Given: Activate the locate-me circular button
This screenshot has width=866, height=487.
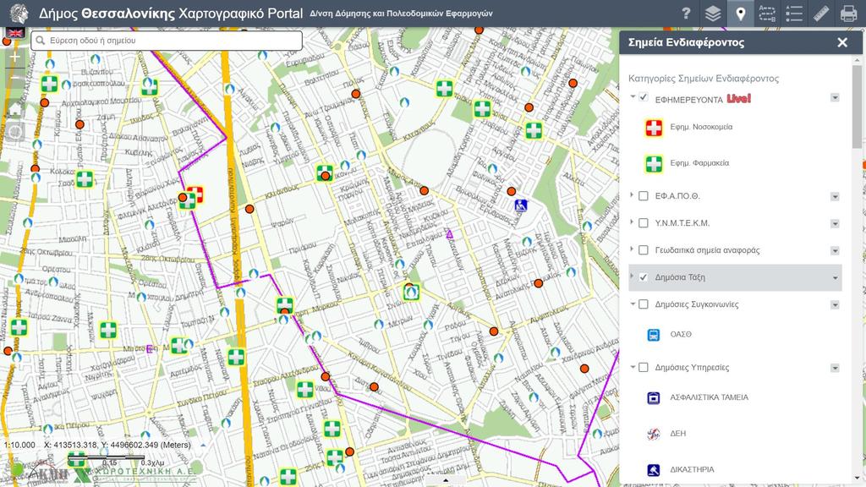Looking at the screenshot, I should (15, 132).
